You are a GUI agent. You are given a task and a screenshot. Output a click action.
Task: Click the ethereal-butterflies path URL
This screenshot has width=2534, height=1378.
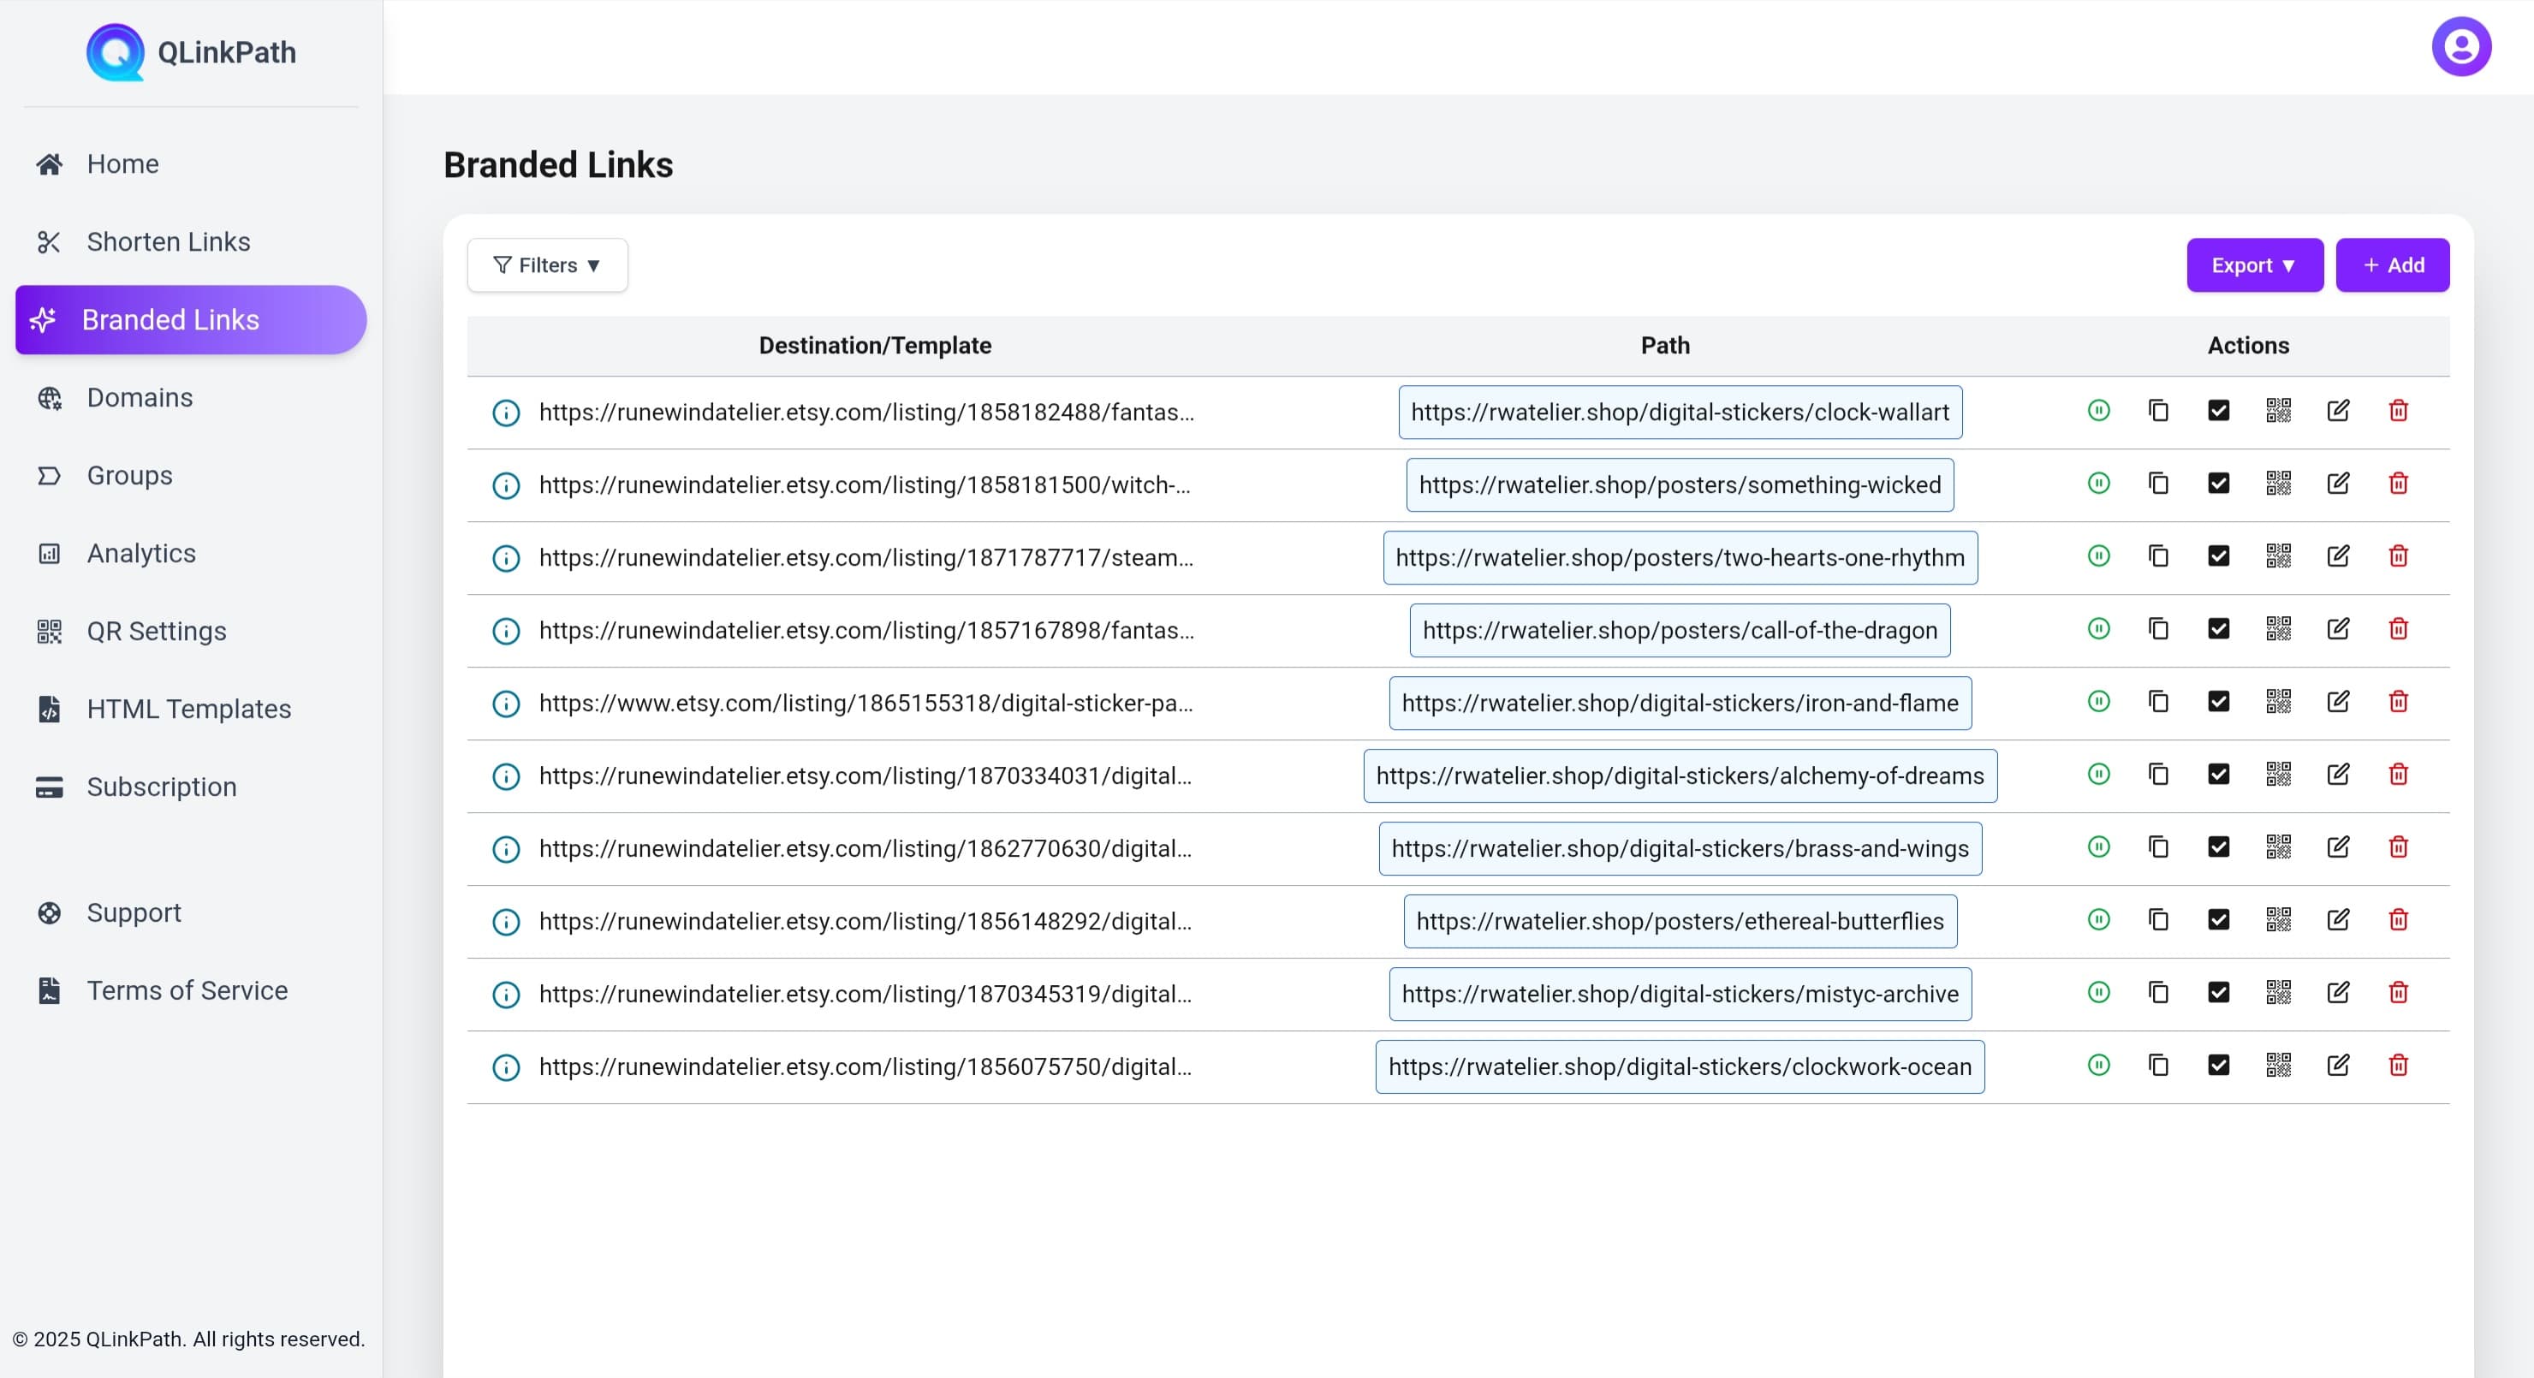pyautogui.click(x=1680, y=923)
